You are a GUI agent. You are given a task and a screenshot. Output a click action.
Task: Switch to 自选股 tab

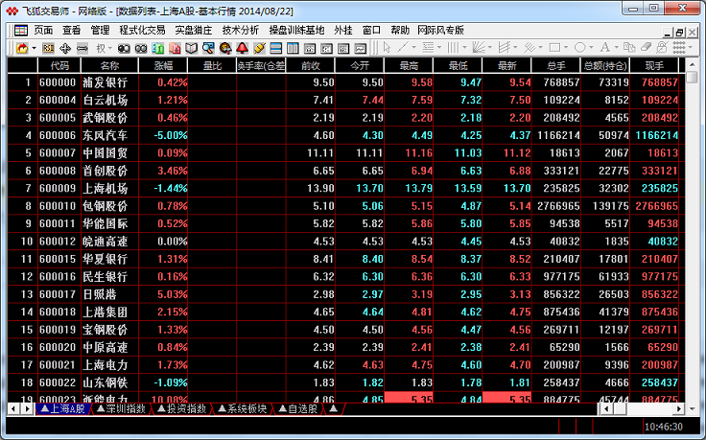298,408
